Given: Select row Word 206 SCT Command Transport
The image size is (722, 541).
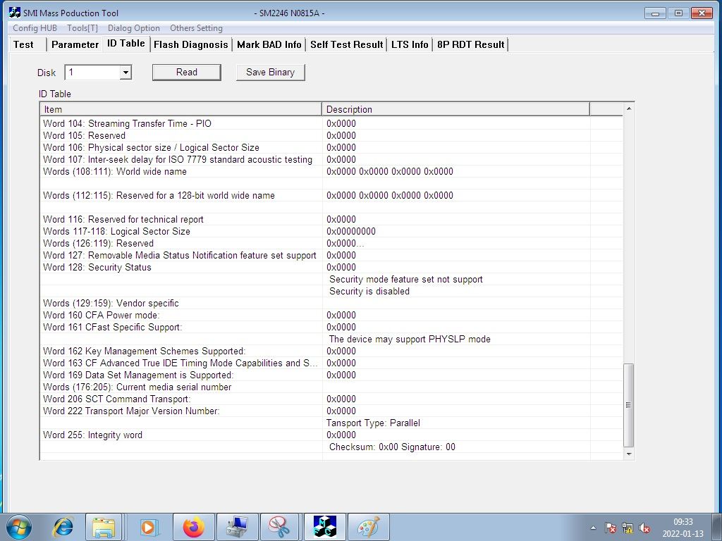Looking at the screenshot, I should point(331,399).
